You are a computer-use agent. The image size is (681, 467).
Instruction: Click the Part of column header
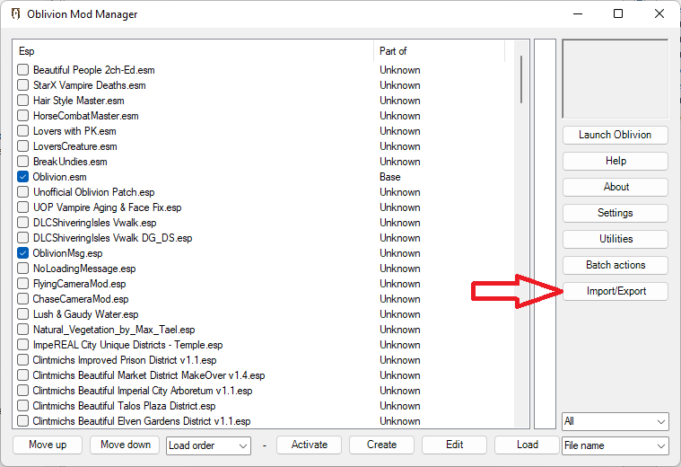pyautogui.click(x=440, y=51)
